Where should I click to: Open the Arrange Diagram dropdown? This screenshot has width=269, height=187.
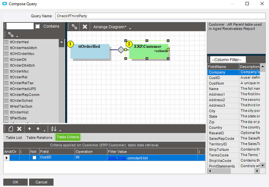[110, 27]
